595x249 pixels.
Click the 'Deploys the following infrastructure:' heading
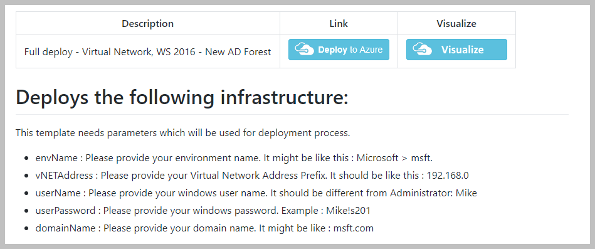(x=182, y=98)
